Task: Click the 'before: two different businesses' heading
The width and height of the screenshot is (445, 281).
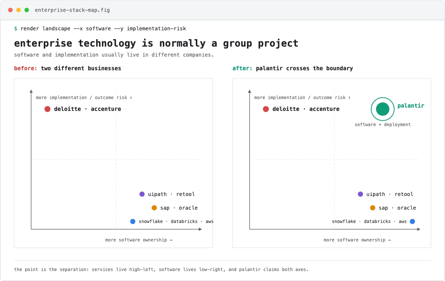Action: point(67,68)
